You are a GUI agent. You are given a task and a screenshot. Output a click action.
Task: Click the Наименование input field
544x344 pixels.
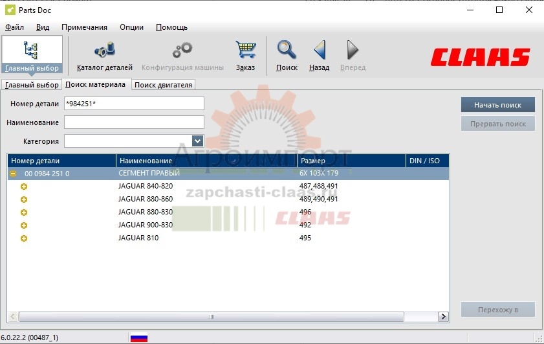click(x=134, y=122)
